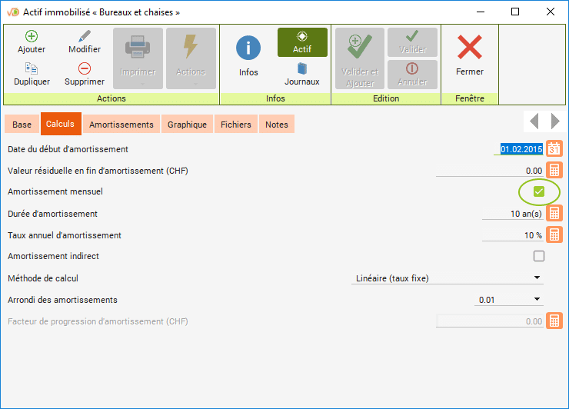Image resolution: width=569 pixels, height=409 pixels.
Task: Click the Modifier pencil icon
Action: pos(85,37)
